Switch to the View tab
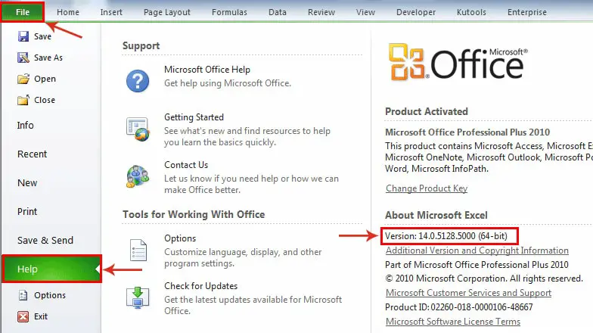 365,12
